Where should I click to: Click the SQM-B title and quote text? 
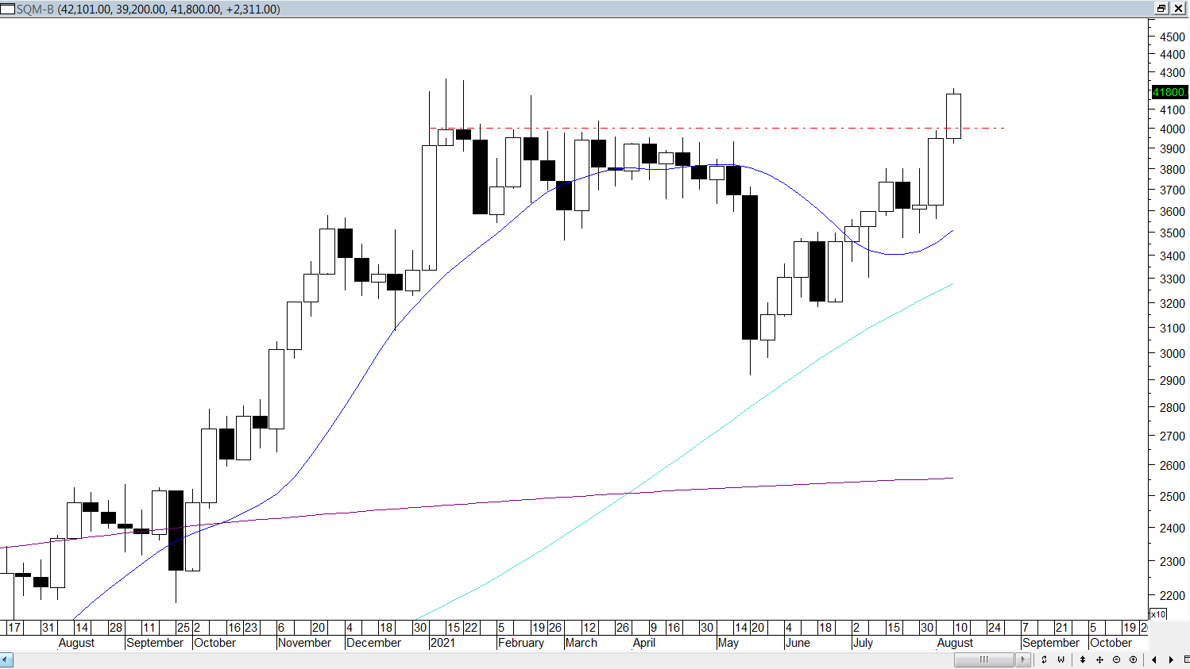pos(149,9)
